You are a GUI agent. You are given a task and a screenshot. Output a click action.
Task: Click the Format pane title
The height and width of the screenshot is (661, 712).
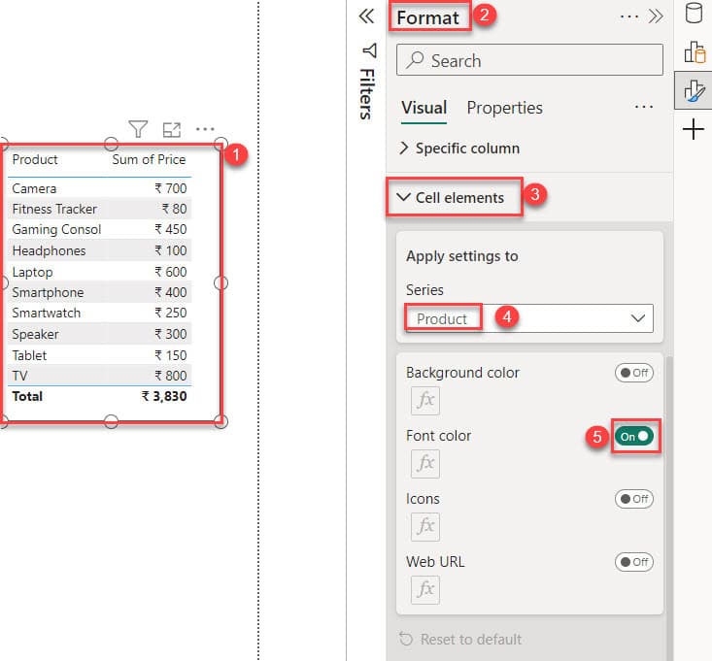pyautogui.click(x=427, y=17)
